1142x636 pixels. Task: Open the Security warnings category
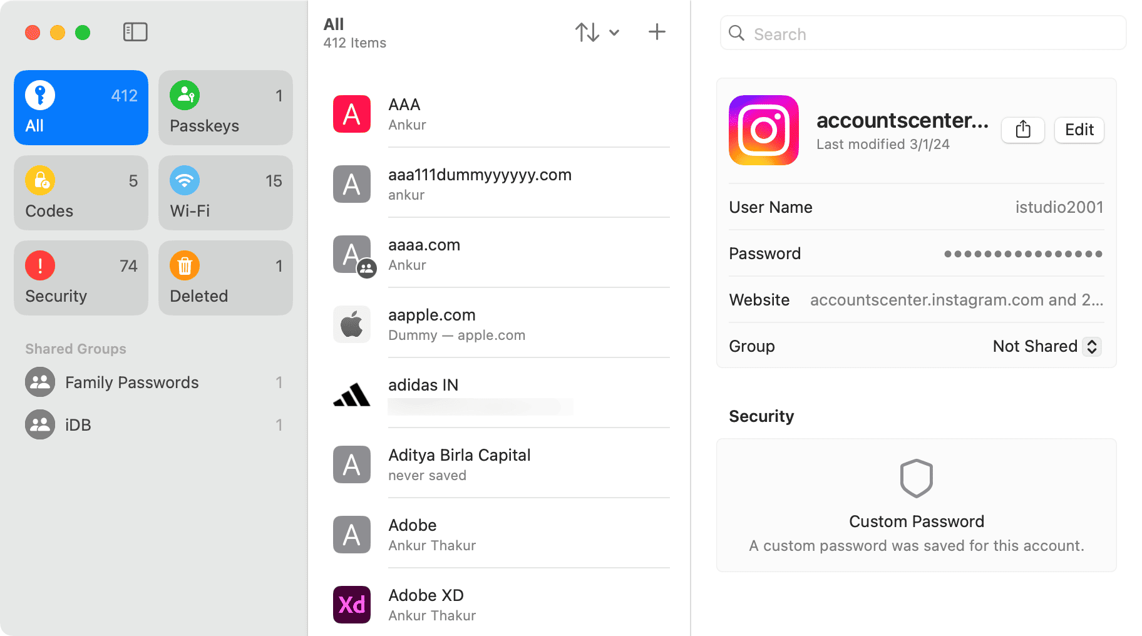81,278
